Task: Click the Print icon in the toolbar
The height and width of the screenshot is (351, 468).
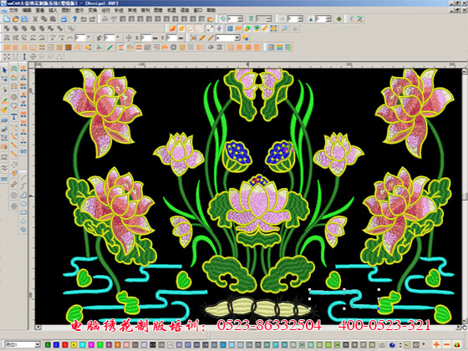Action: [64, 18]
